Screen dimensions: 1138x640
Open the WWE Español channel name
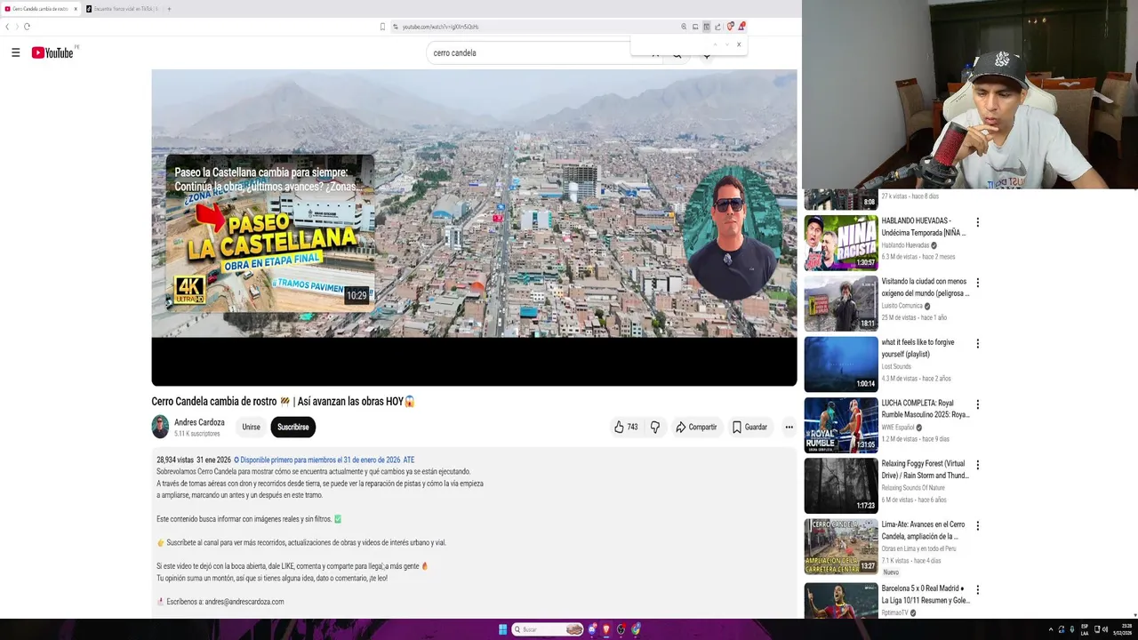pos(898,428)
